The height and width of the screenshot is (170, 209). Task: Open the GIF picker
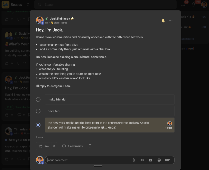click(x=167, y=160)
